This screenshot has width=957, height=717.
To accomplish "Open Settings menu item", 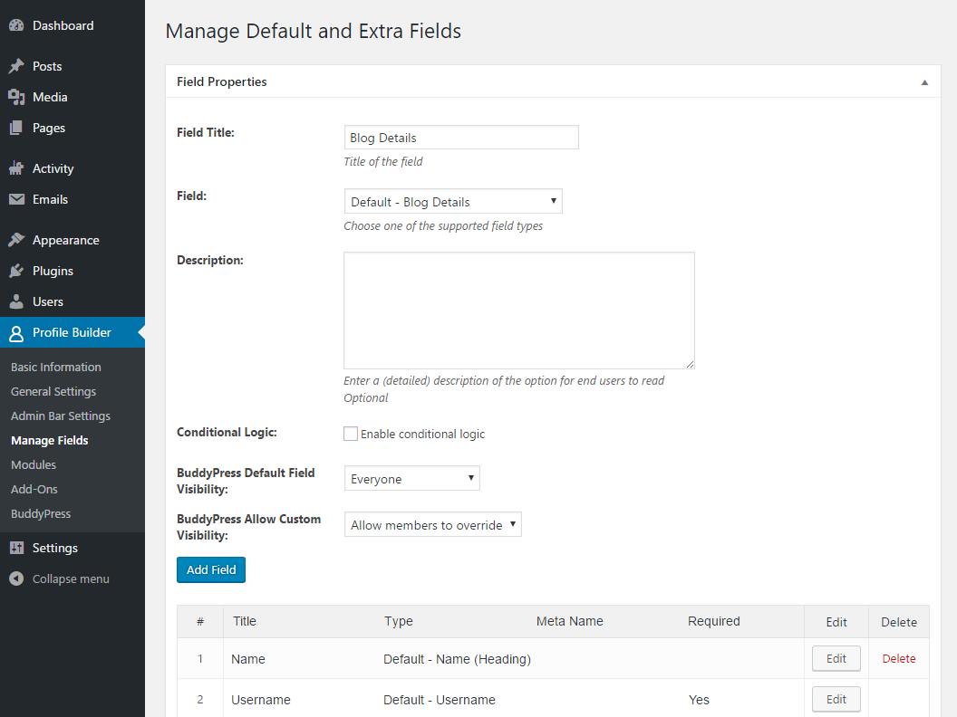I will point(72,548).
